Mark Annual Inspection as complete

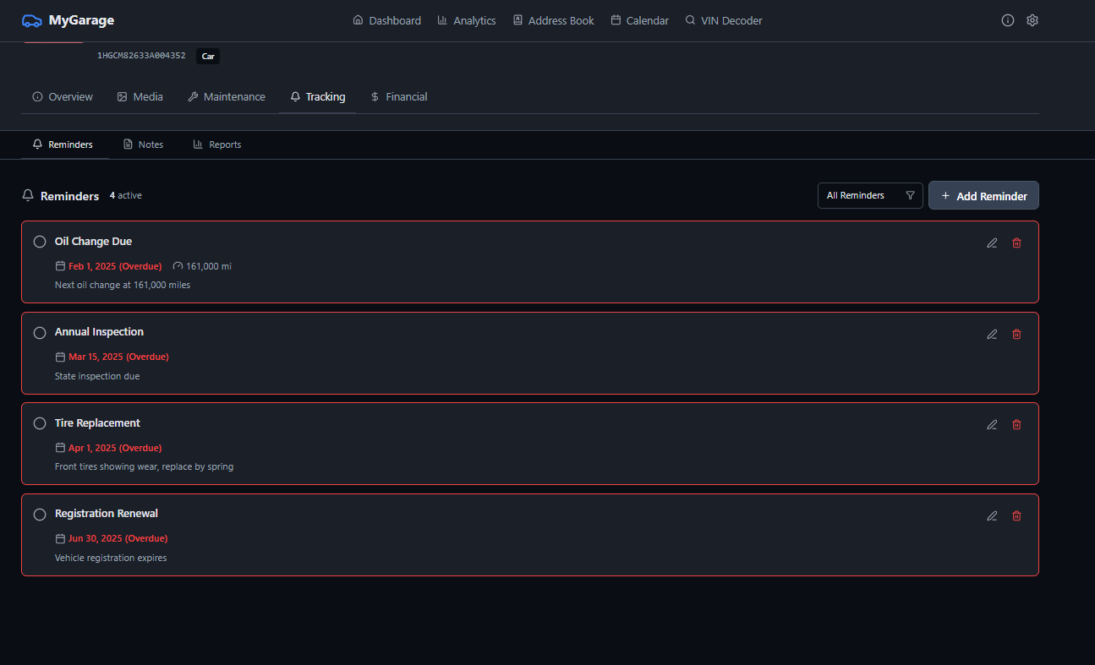40,333
